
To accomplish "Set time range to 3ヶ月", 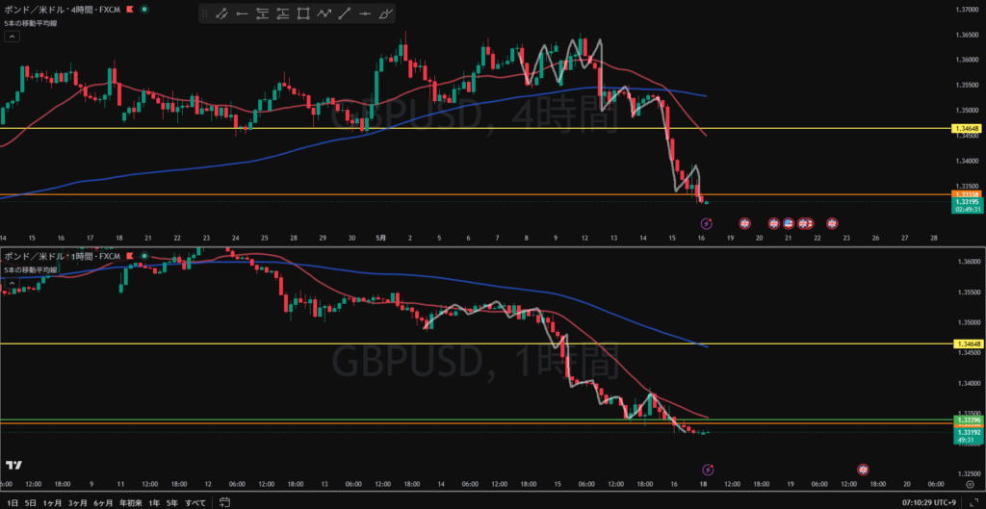I will (x=78, y=502).
